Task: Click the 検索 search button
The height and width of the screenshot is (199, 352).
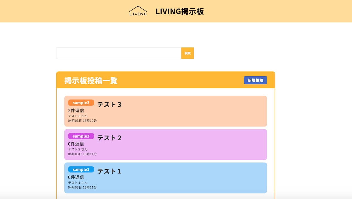Action: coord(188,53)
